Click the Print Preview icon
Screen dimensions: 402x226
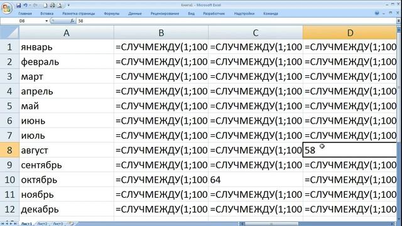pos(59,5)
